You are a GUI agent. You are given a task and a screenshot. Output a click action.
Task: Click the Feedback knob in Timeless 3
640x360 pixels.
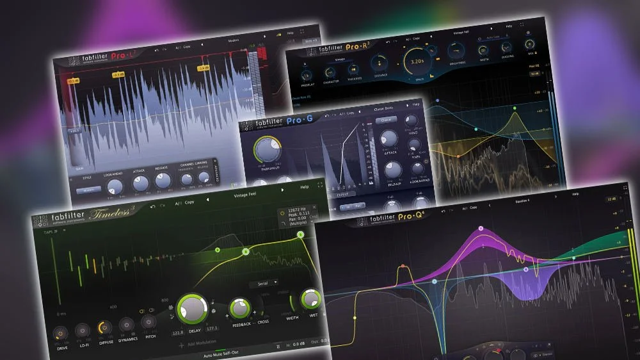click(x=239, y=309)
